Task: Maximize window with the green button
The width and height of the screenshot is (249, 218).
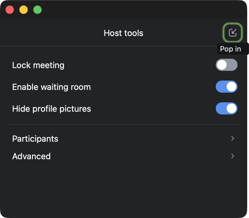Action: click(x=37, y=10)
